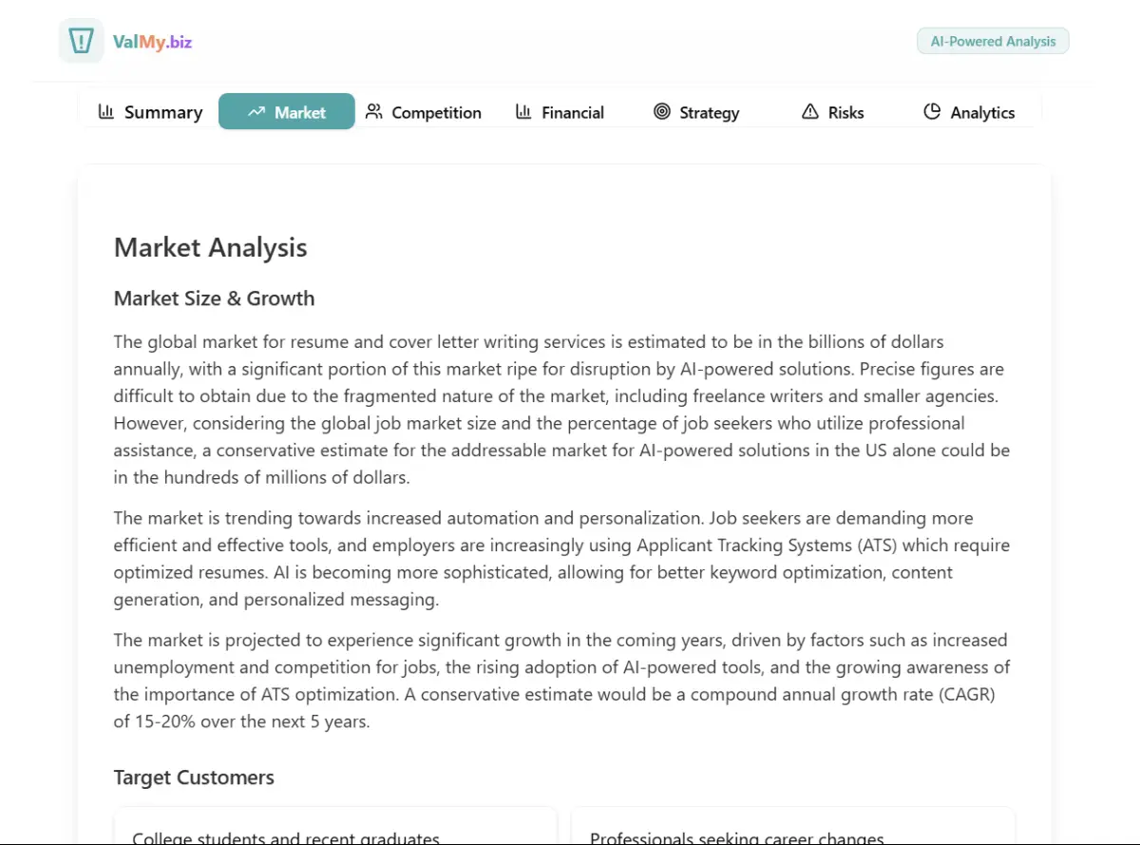The height and width of the screenshot is (845, 1140).
Task: Click the warning triangle icon beside Risks
Action: [x=809, y=112]
